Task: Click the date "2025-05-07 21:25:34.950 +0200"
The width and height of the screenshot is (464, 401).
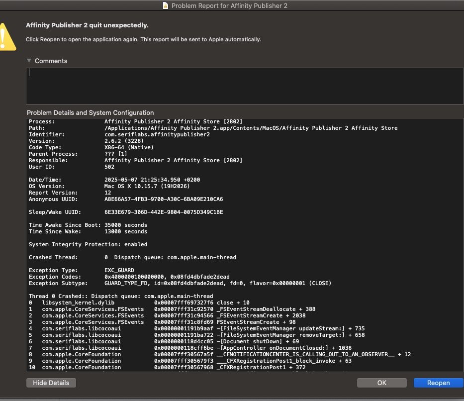Action: tap(152, 180)
